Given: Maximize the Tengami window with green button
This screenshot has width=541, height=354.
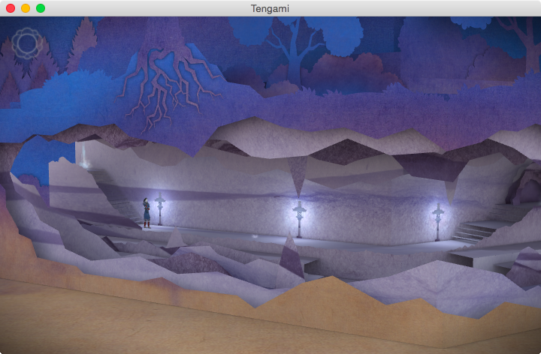Looking at the screenshot, I should point(41,8).
